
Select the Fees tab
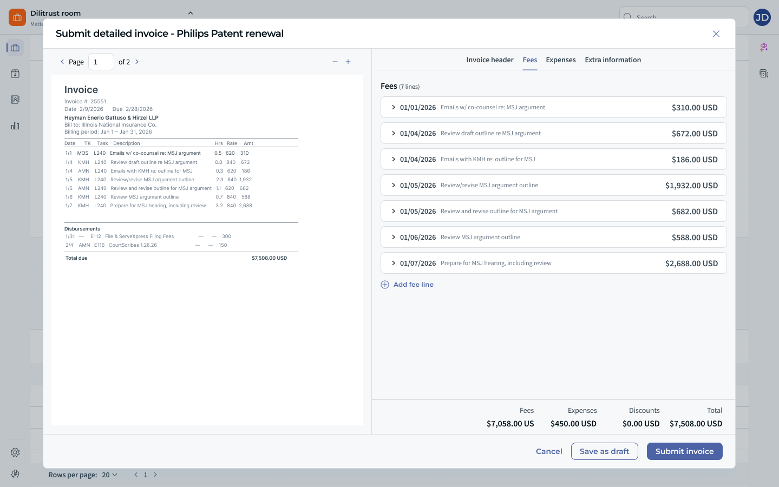click(x=530, y=60)
